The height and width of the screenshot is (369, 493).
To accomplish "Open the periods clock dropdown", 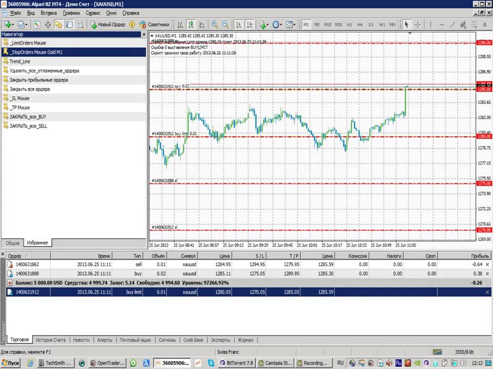I will 277,25.
